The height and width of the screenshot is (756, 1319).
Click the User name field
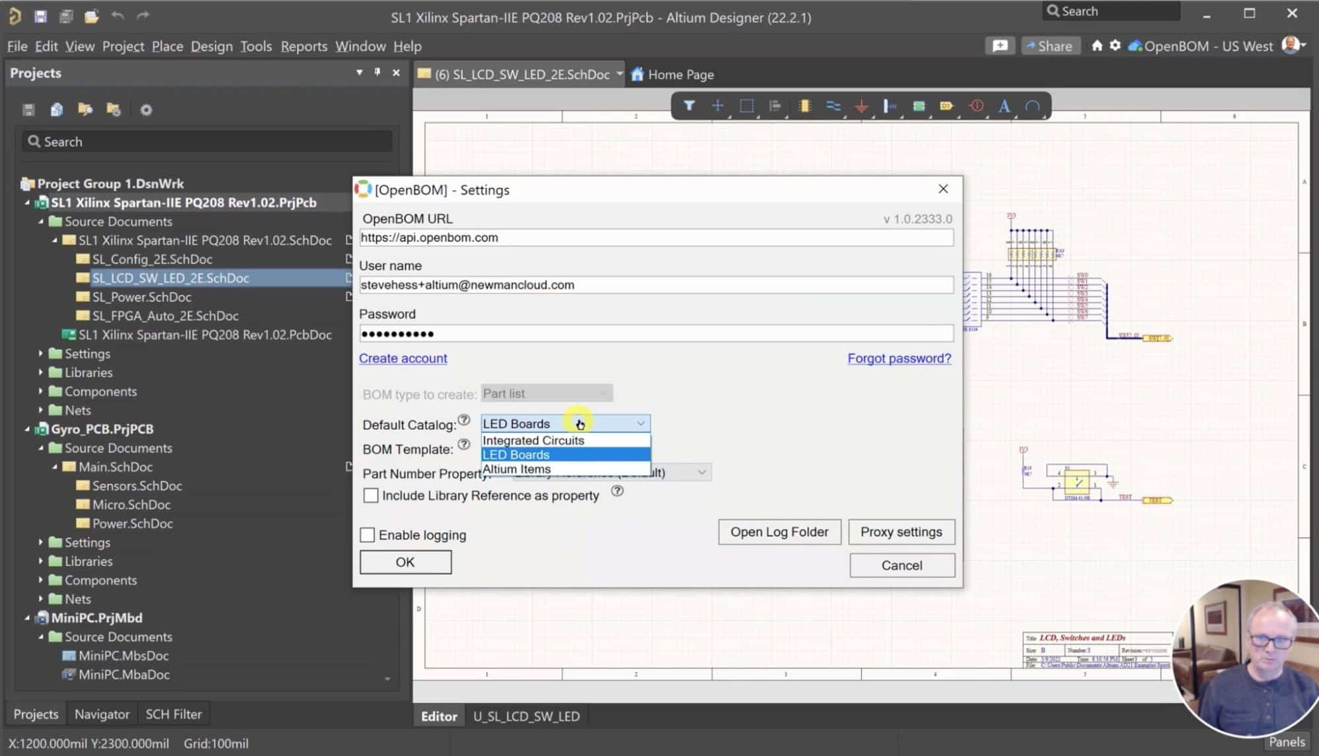[x=656, y=285]
